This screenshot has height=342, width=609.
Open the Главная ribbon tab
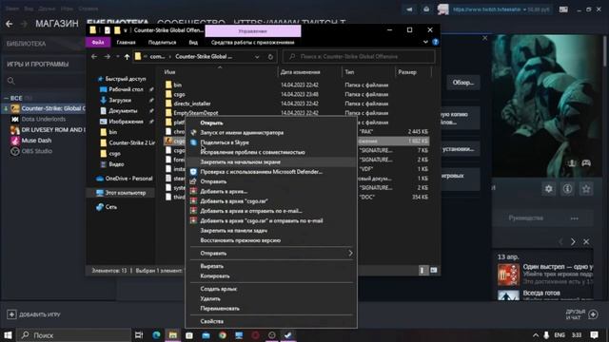(127, 42)
